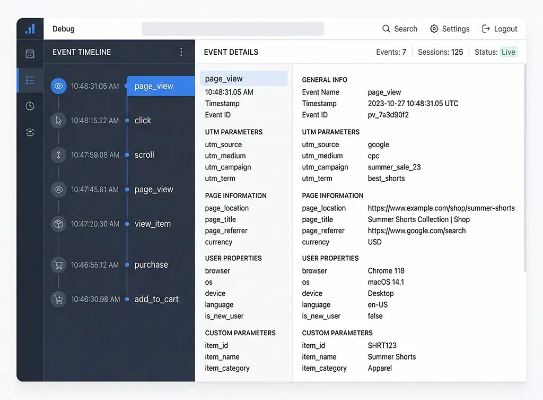
Task: Select the page_view entry in Event Details
Action: tap(244, 78)
